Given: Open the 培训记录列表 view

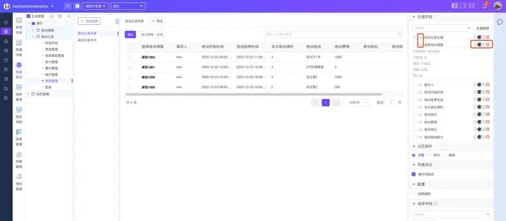Looking at the screenshot, I should pos(87,33).
